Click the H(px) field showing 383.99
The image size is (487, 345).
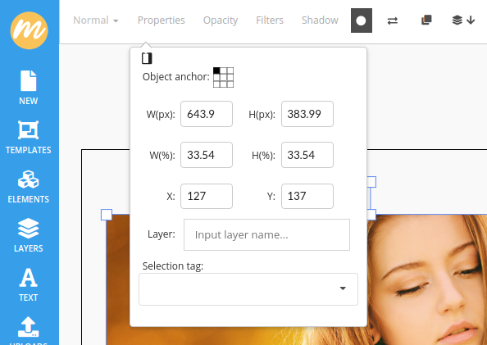pos(307,114)
